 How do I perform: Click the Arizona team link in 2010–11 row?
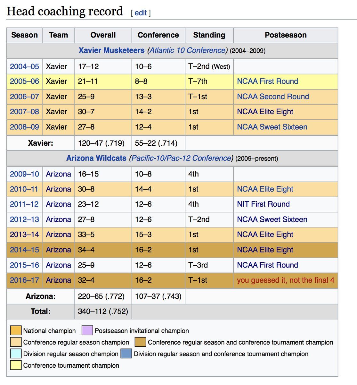tap(58, 189)
